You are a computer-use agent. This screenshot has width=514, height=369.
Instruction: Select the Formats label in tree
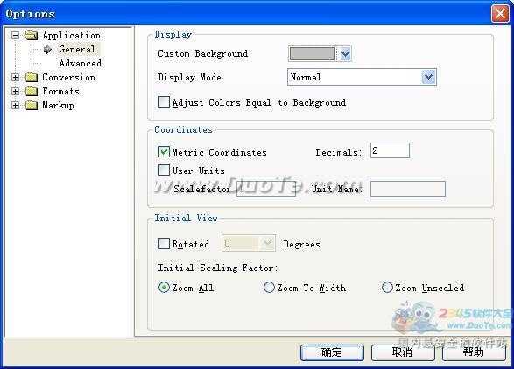click(61, 91)
